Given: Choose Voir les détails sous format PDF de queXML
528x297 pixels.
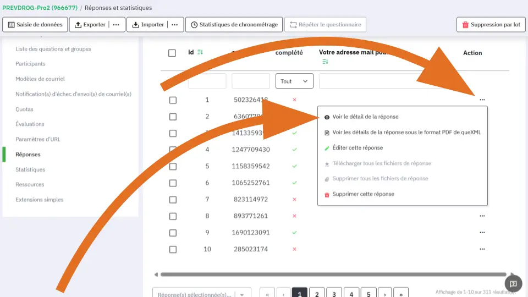Looking at the screenshot, I should [x=406, y=133].
